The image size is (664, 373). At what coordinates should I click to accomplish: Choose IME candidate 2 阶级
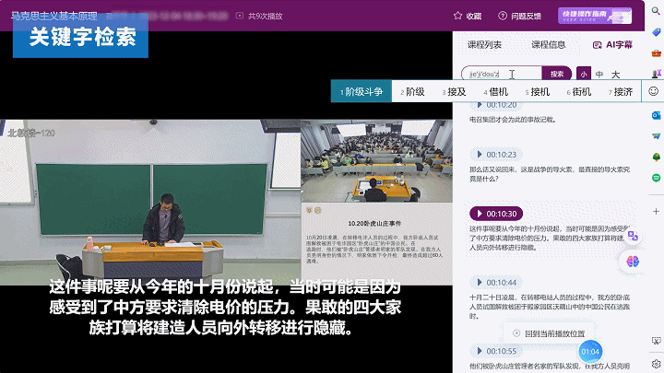(x=412, y=92)
